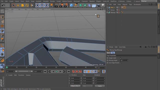The width and height of the screenshot is (160, 90).
Task: Open the Size mode dropdown
Action: (x=87, y=86)
